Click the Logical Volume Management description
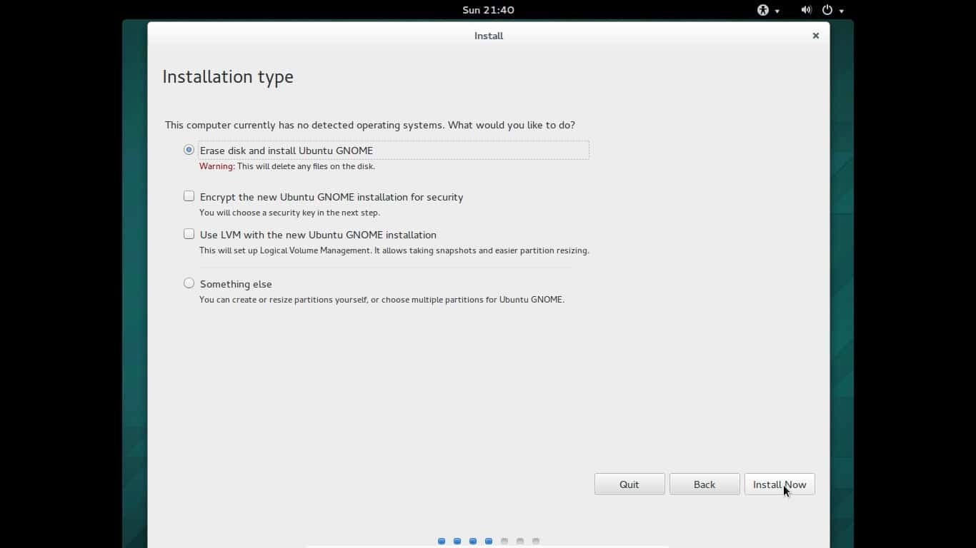This screenshot has width=976, height=548. pyautogui.click(x=394, y=250)
